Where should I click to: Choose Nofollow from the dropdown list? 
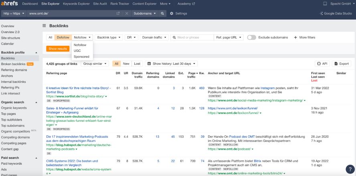(80, 45)
